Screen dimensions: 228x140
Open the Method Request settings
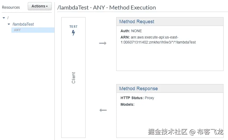pyautogui.click(x=137, y=22)
